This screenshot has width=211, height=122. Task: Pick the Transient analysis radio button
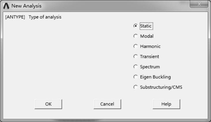(x=135, y=57)
